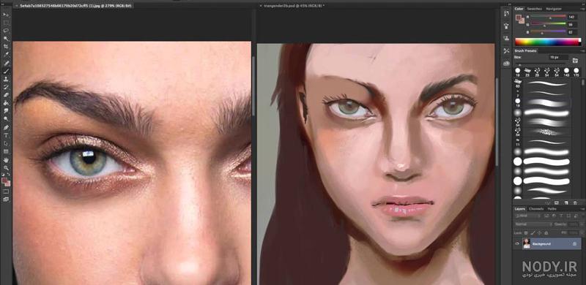The height and width of the screenshot is (285, 586).
Task: Click the delete layer trash icon
Action: [x=574, y=202]
